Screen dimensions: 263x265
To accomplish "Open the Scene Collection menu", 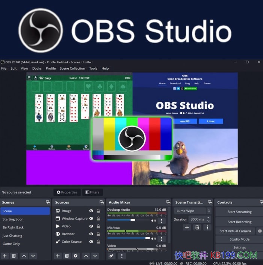I will coord(73,69).
